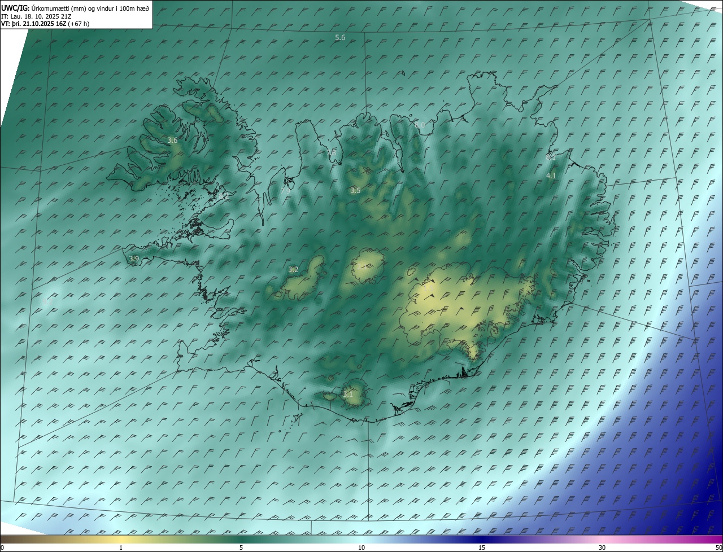
Task: Click the 3.2 value on the western glacier
Action: point(293,270)
